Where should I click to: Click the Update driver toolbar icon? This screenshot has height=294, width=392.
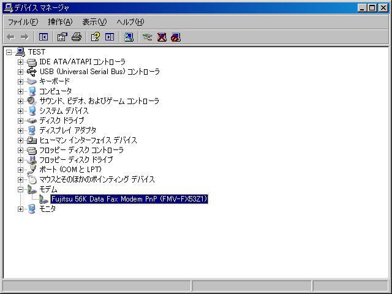pos(147,37)
